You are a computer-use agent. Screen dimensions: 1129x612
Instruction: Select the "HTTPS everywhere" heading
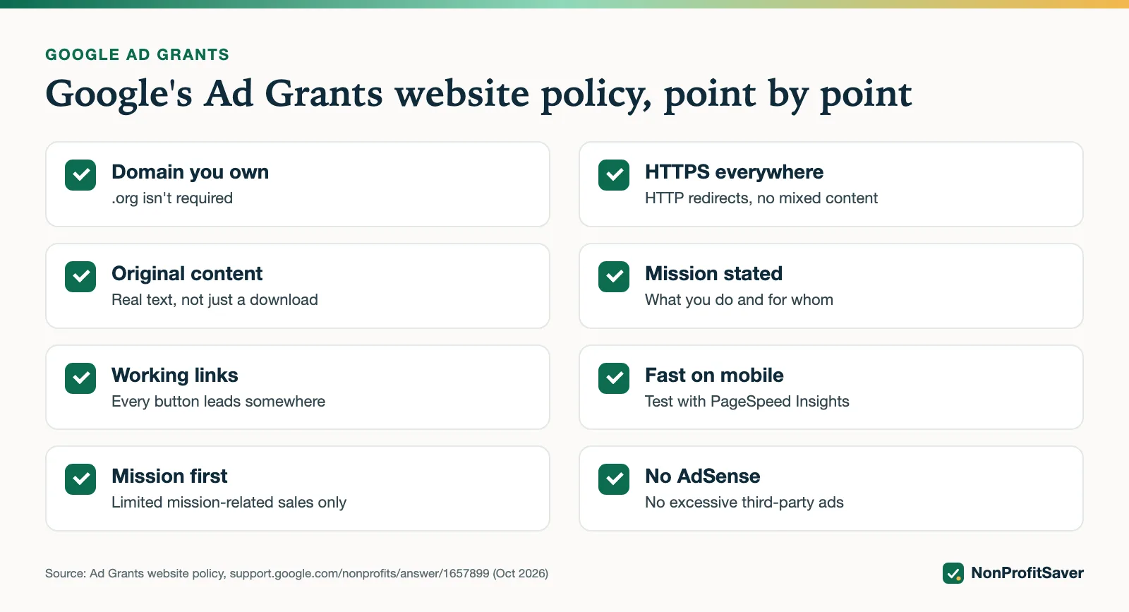point(734,172)
